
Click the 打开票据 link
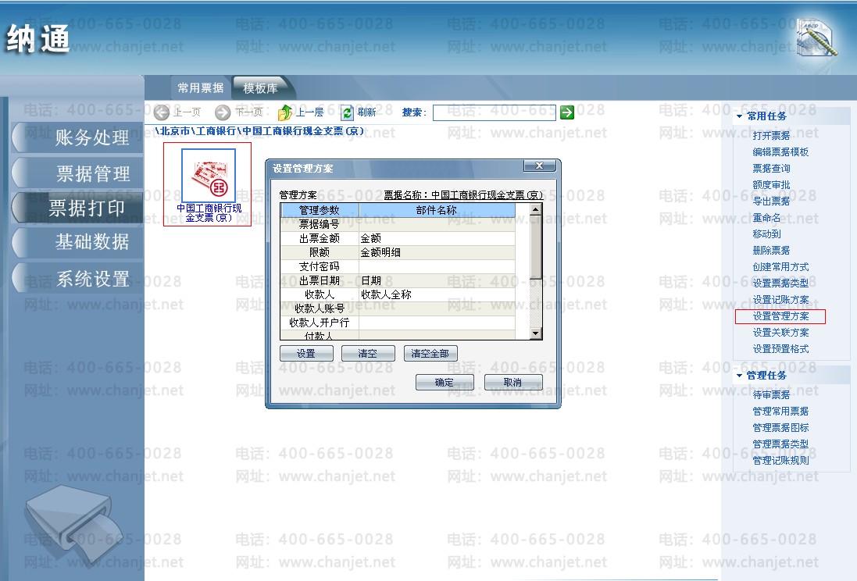click(770, 136)
